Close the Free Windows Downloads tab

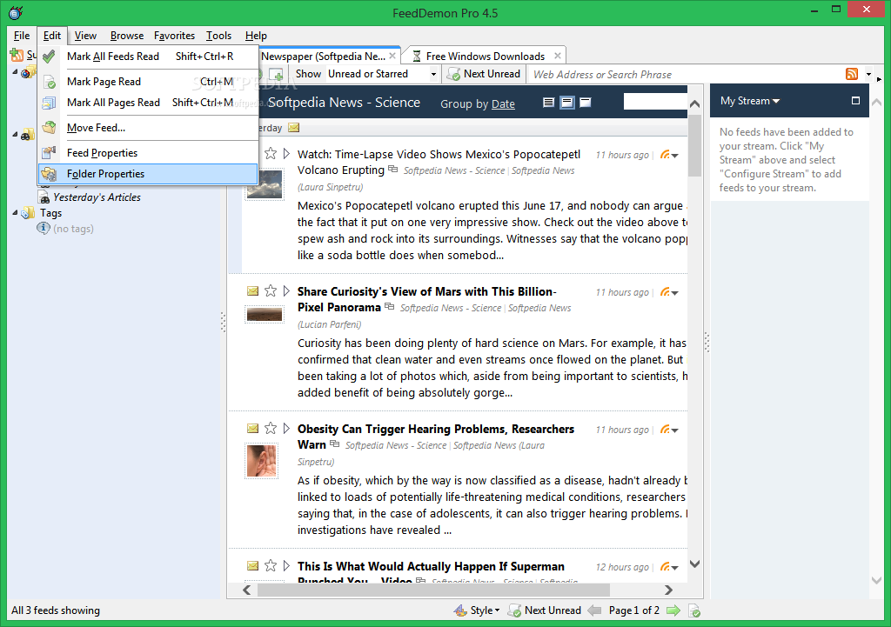coord(558,56)
